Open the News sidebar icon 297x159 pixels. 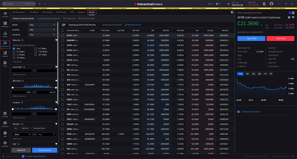tap(5, 63)
